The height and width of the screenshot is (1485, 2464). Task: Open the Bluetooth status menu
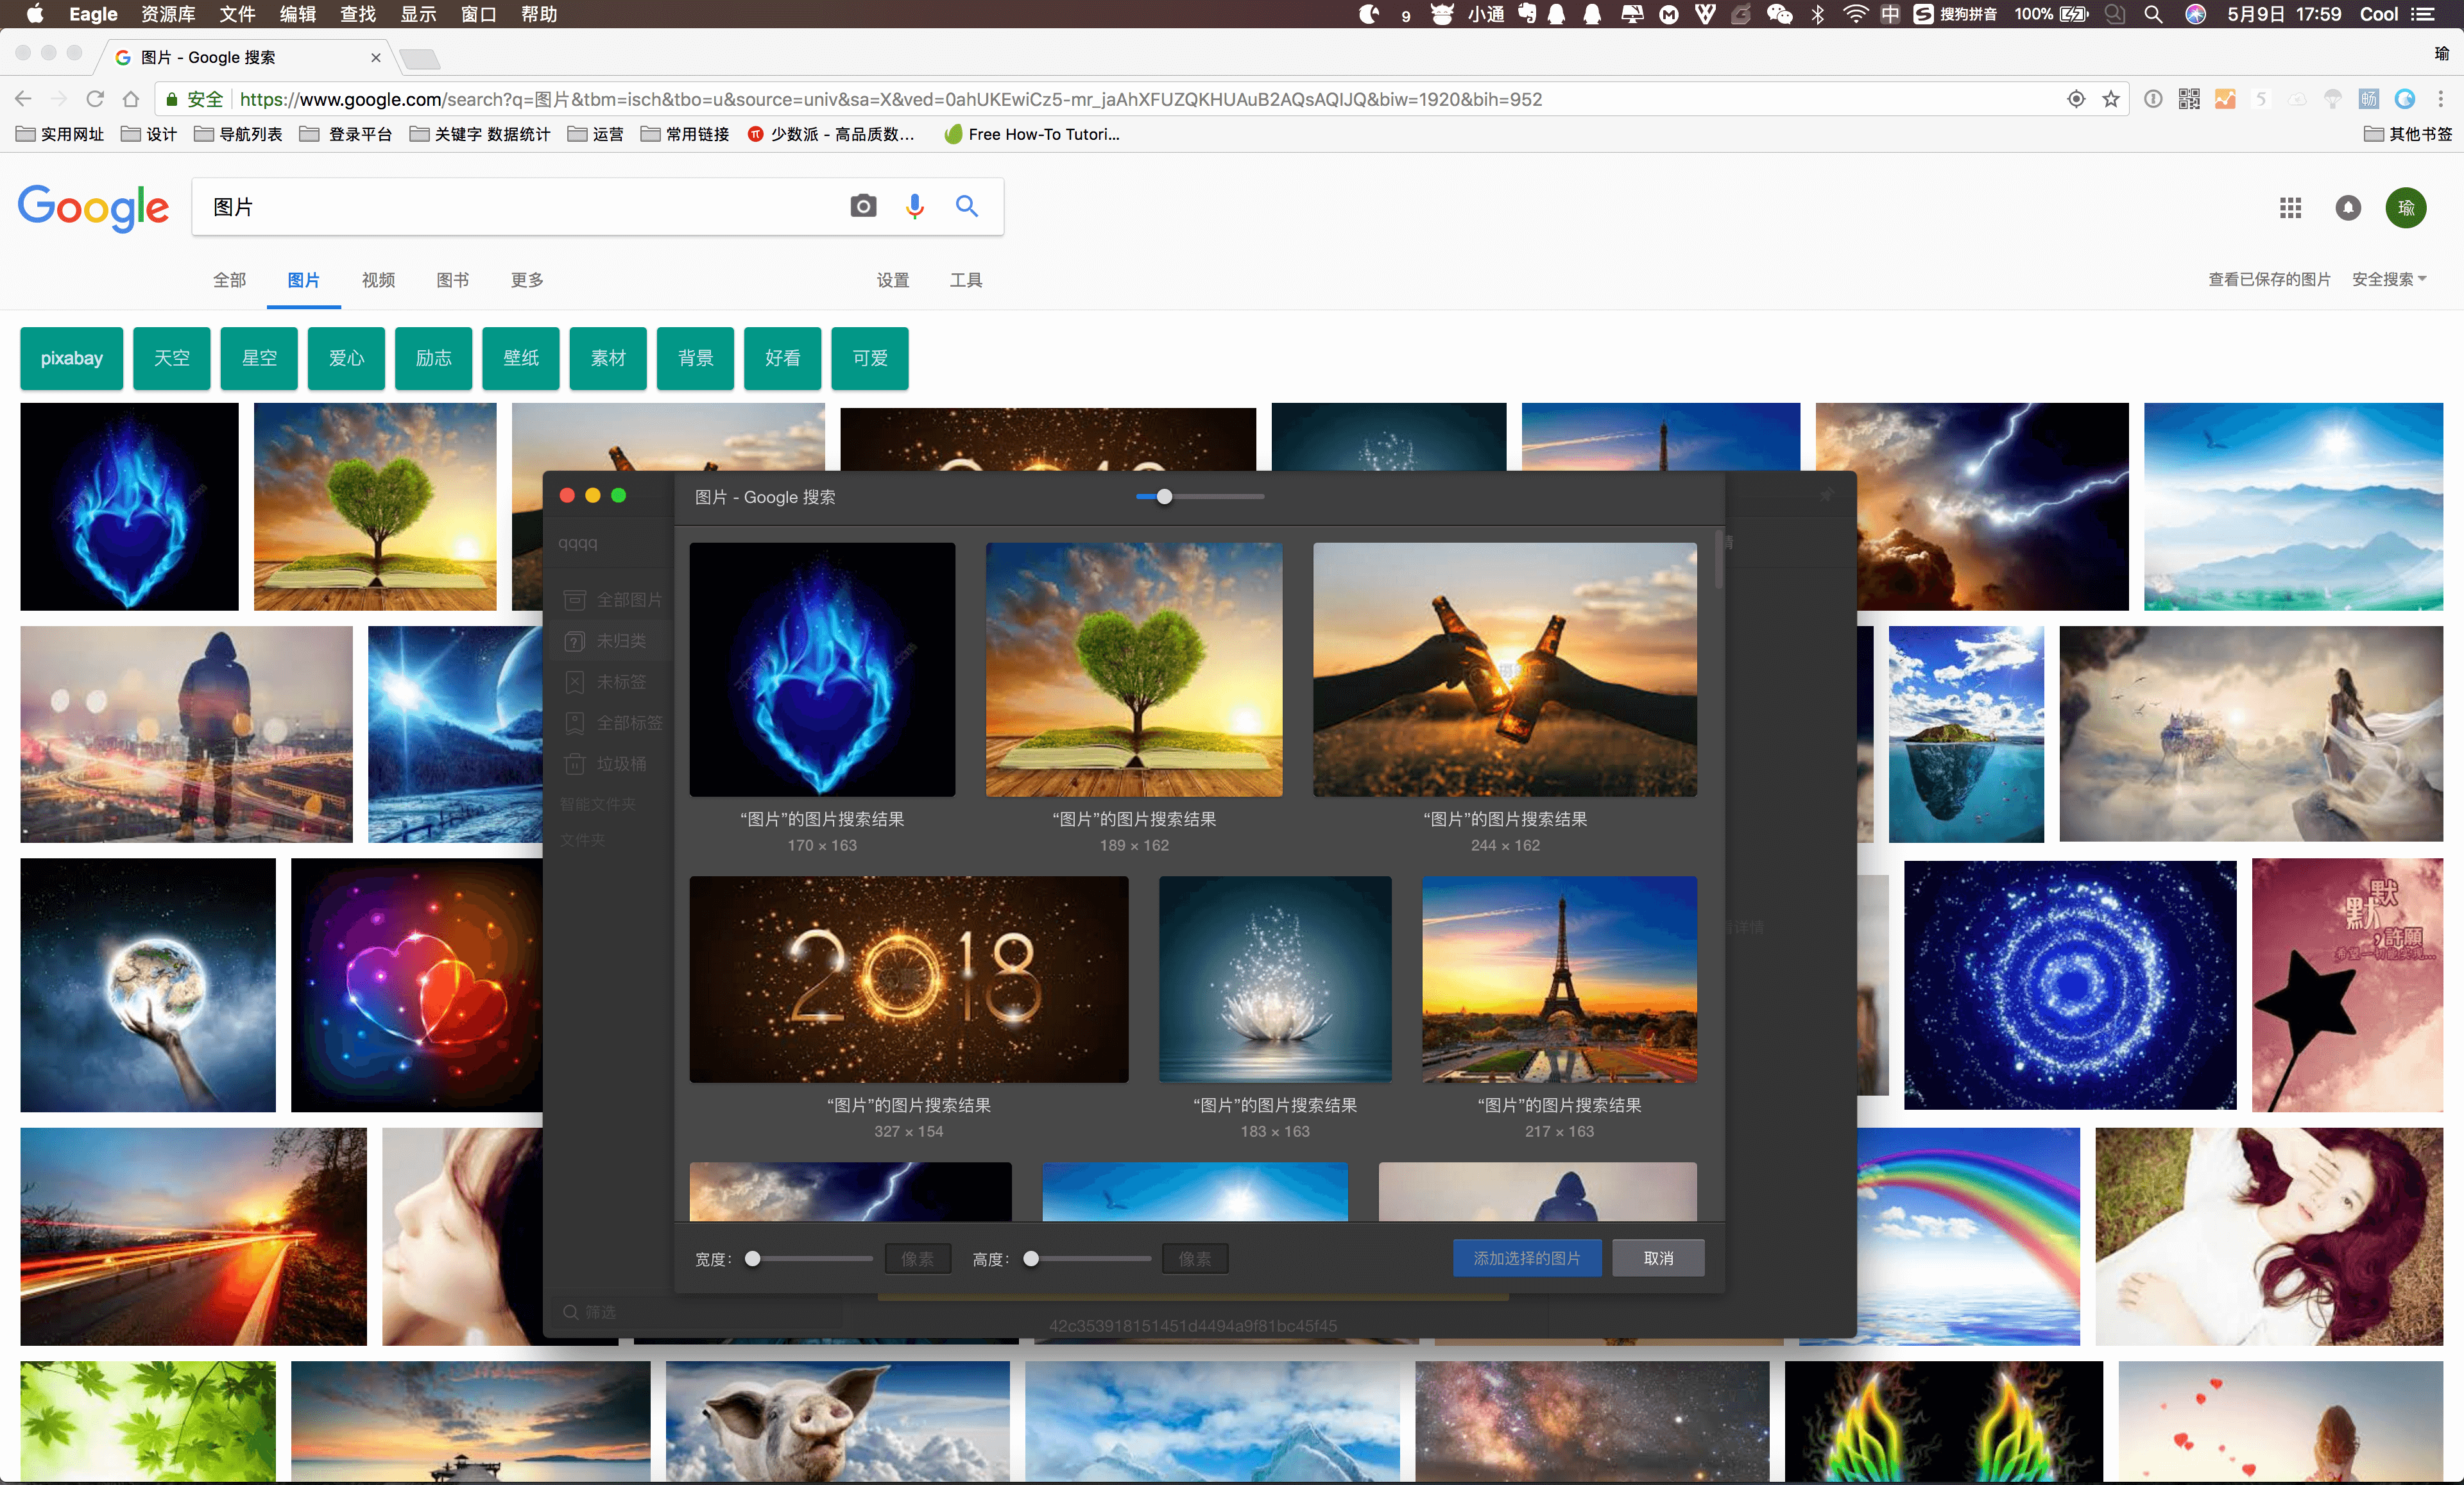click(x=1818, y=14)
